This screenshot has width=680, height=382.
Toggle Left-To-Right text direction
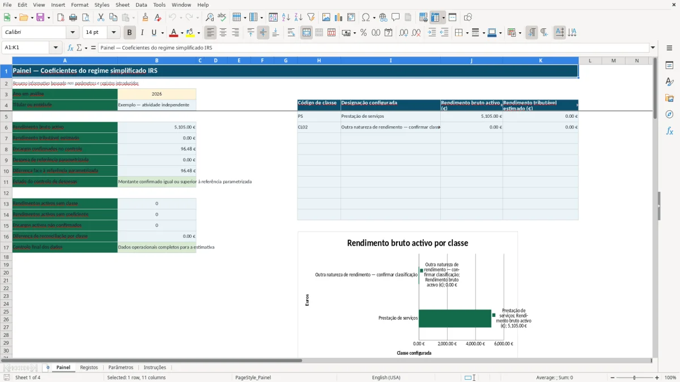click(532, 33)
